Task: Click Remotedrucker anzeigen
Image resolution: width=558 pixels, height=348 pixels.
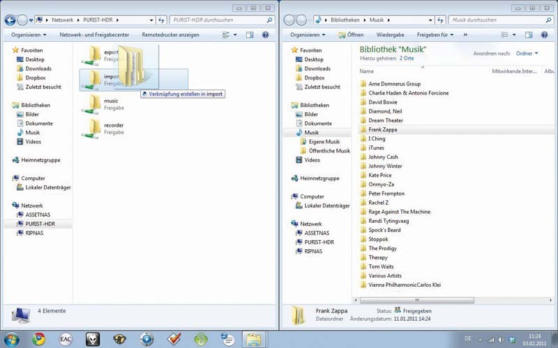Action: pyautogui.click(x=170, y=35)
